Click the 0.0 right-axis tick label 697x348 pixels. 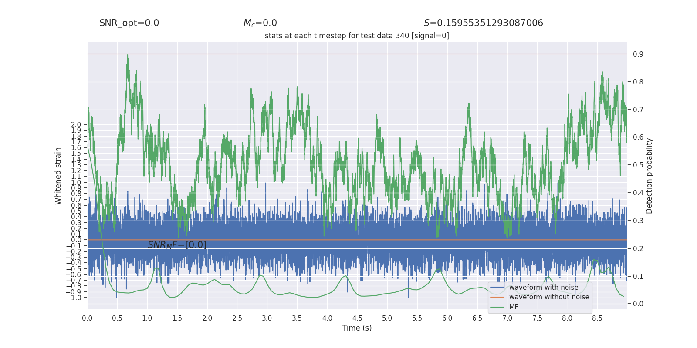[638, 304]
